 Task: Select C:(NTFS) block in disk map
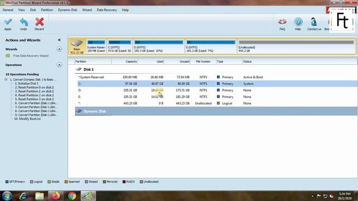coord(119,46)
